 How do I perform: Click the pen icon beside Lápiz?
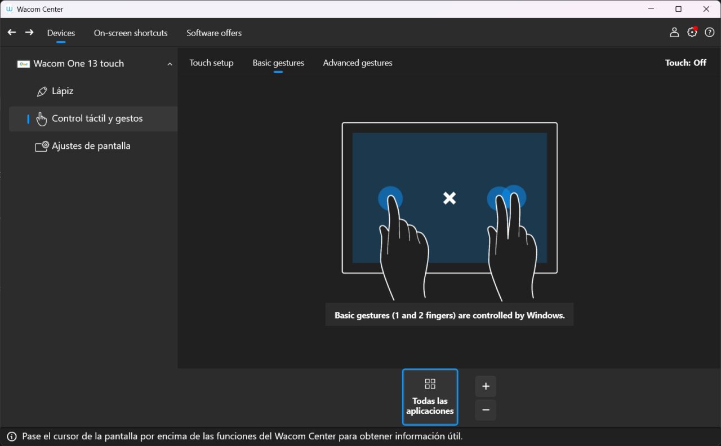point(42,91)
